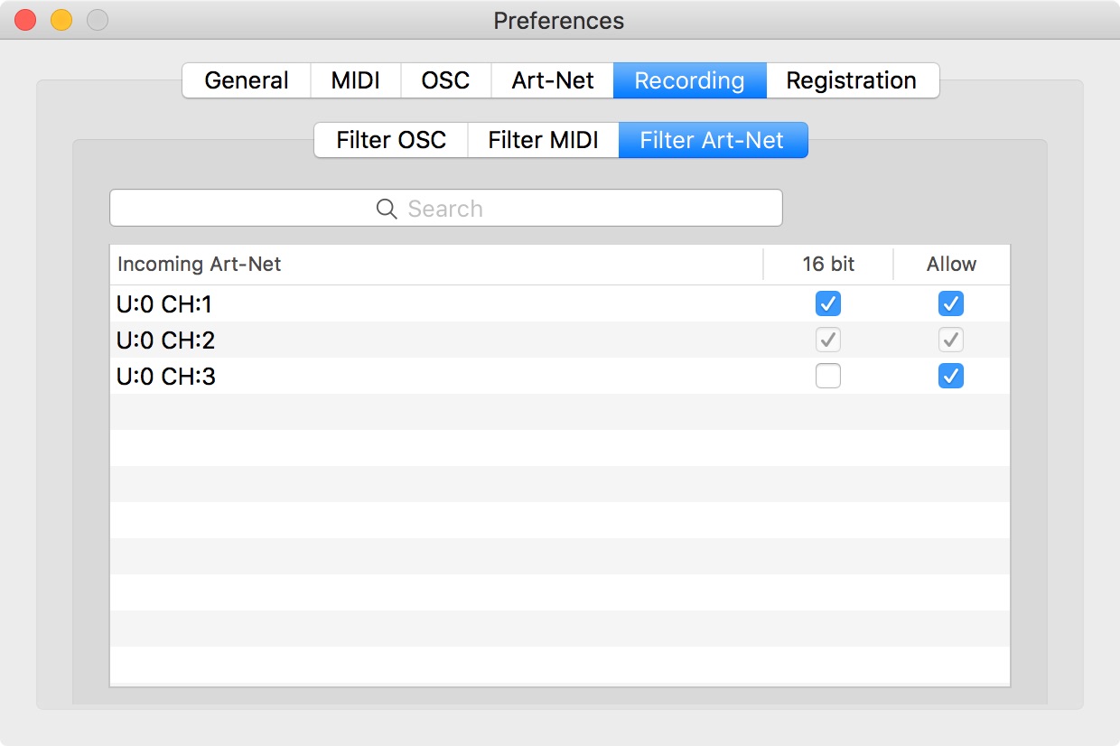The width and height of the screenshot is (1120, 746).
Task: Select the Registration tab
Action: pos(852,80)
